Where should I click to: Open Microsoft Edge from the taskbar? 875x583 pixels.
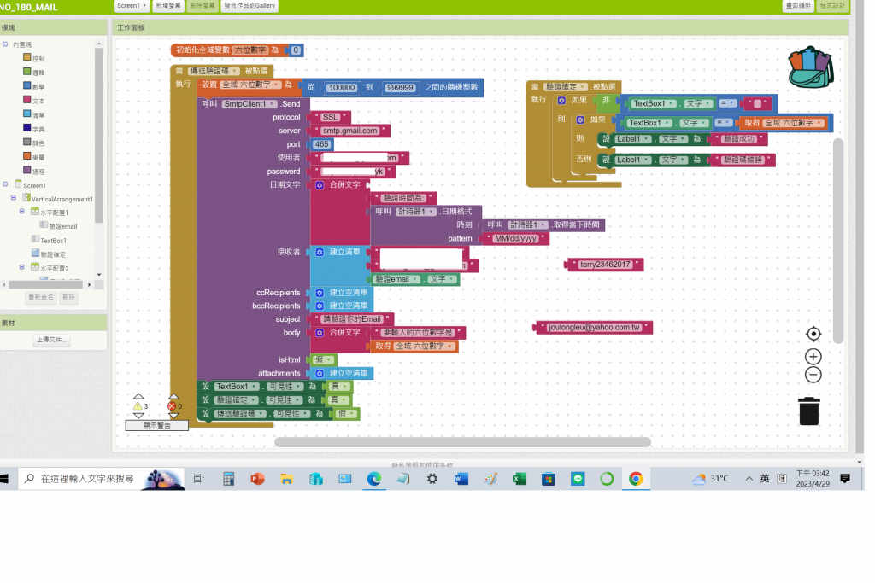click(374, 479)
